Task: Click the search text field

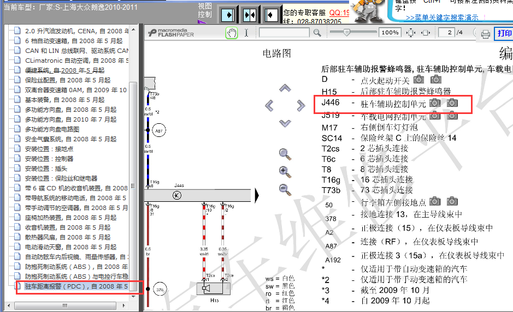Action: [x=284, y=32]
